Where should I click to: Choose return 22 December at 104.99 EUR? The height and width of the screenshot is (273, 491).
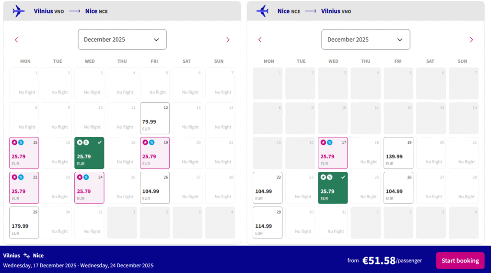[268, 188]
